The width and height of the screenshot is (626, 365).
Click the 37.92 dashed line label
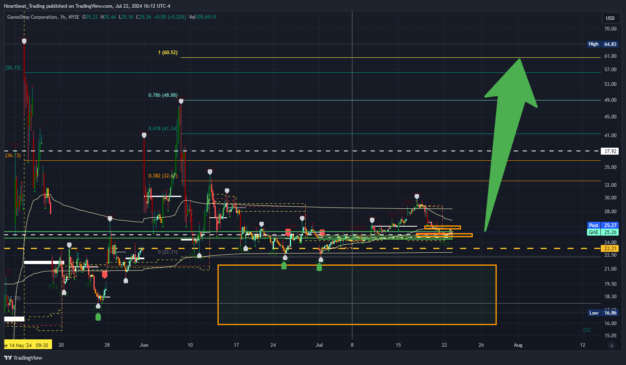pyautogui.click(x=610, y=151)
